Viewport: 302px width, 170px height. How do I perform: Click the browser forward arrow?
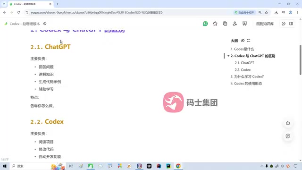click(x=11, y=13)
